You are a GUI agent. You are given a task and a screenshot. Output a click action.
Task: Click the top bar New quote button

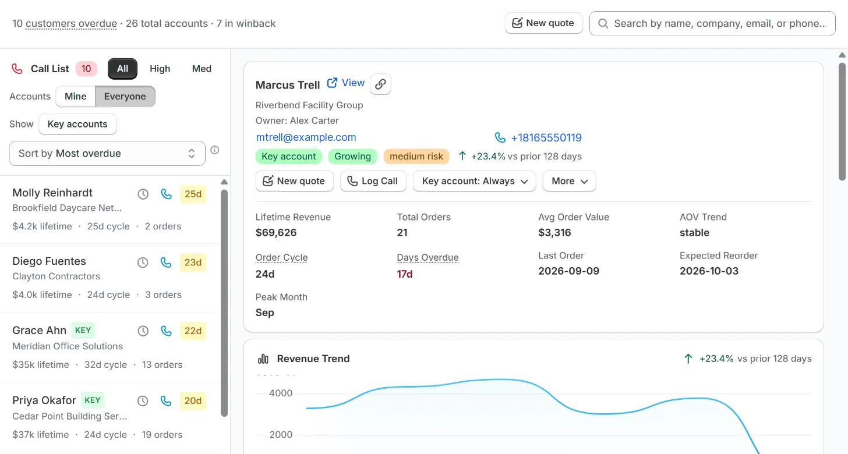544,23
